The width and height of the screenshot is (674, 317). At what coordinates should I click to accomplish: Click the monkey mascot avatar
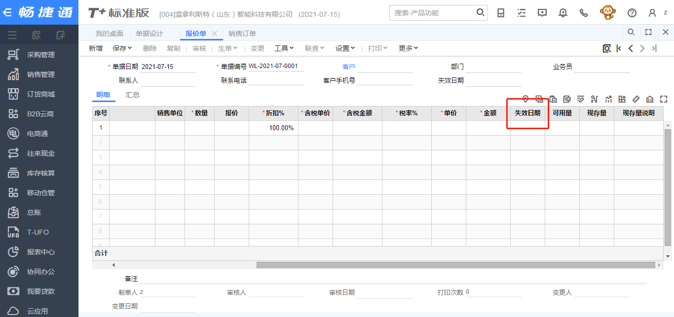point(608,12)
